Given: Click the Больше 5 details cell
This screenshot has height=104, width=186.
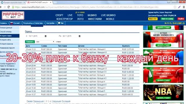Looking at the screenshot, I should coord(92,91).
